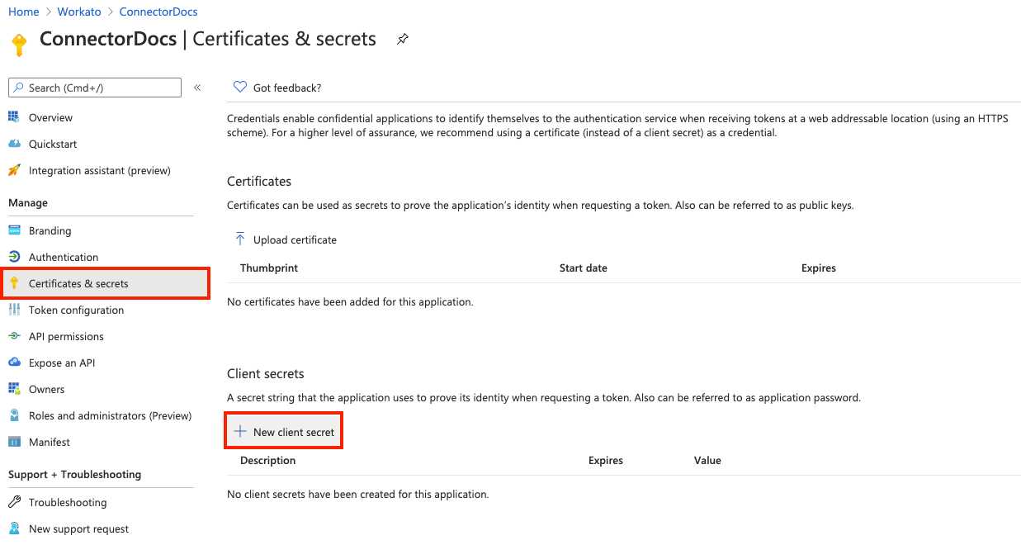Click New client secret button
1021x545 pixels.
[x=285, y=432]
